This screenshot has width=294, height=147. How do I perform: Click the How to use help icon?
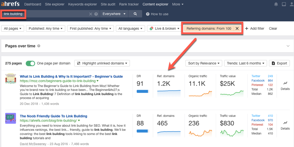148,14
